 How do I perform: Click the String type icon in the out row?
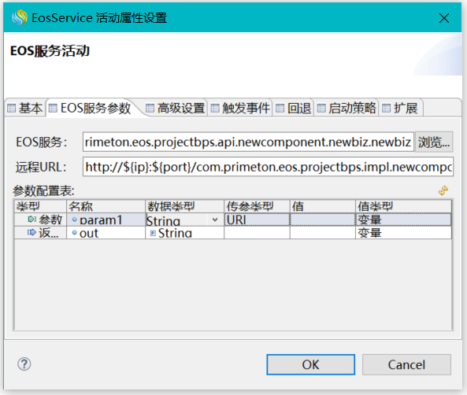pyautogui.click(x=153, y=233)
